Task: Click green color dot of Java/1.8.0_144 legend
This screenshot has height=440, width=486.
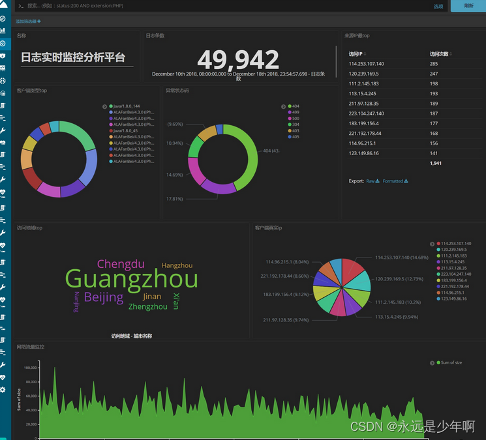Action: click(111, 106)
